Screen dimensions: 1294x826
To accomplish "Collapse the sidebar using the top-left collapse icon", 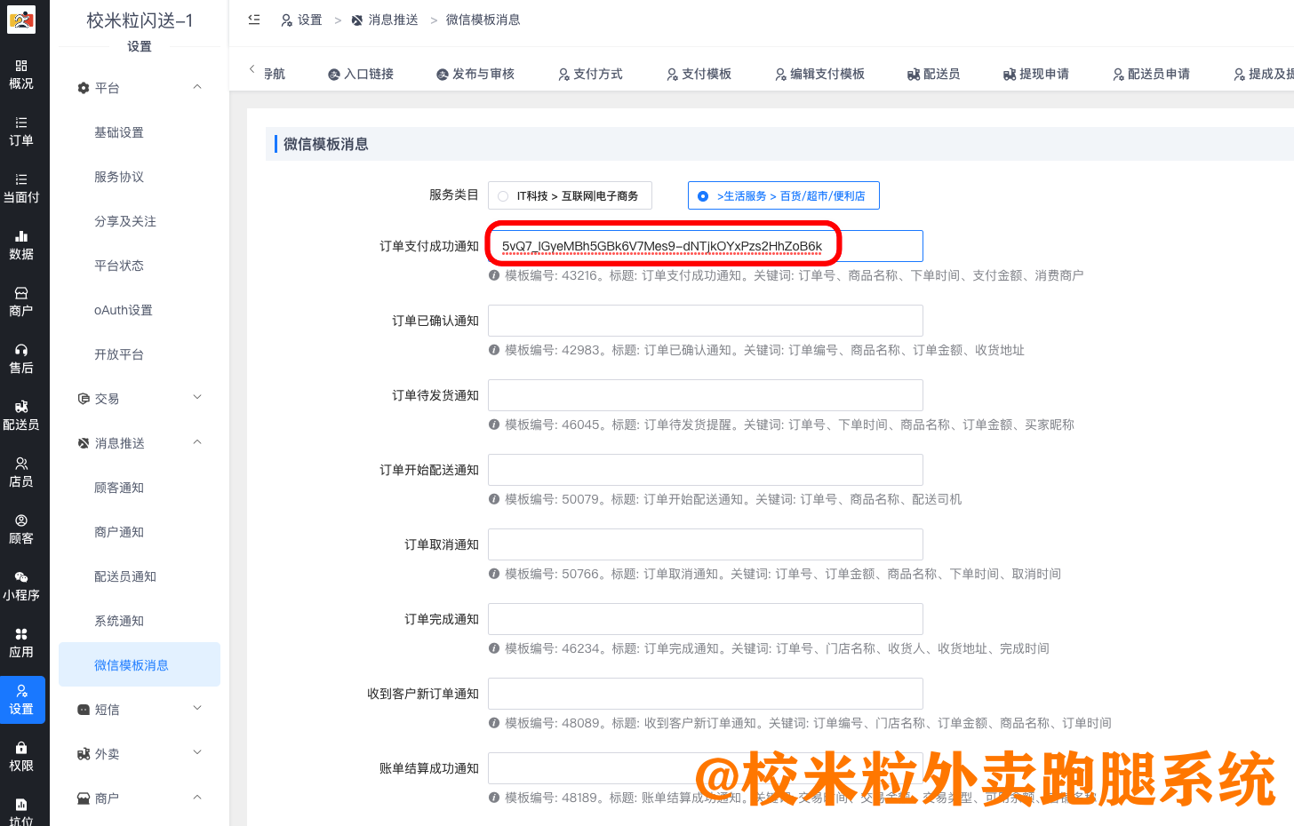I will [253, 19].
